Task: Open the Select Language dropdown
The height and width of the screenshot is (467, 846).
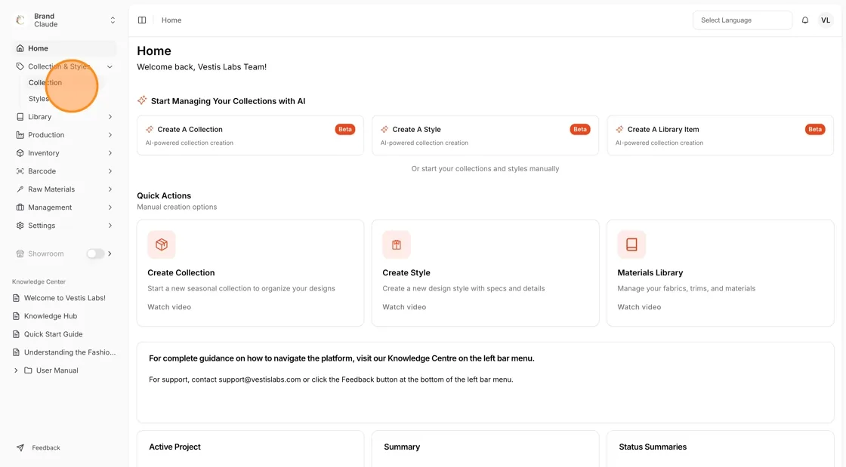Action: [743, 20]
